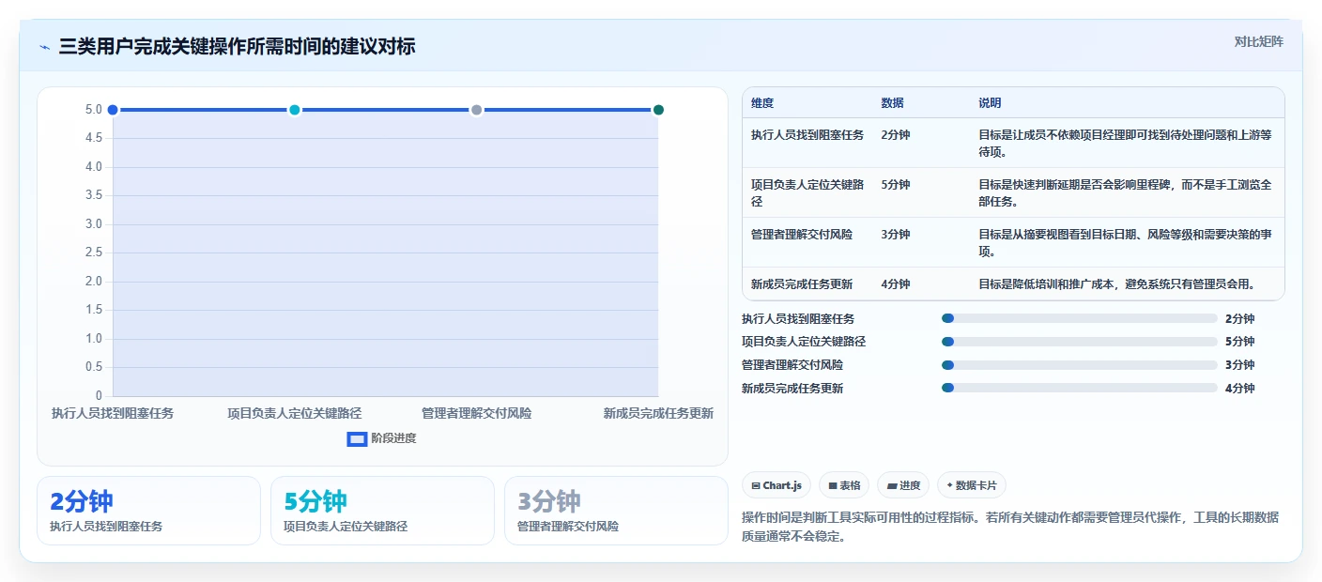Click the Chart.js tag chip

coord(776,485)
